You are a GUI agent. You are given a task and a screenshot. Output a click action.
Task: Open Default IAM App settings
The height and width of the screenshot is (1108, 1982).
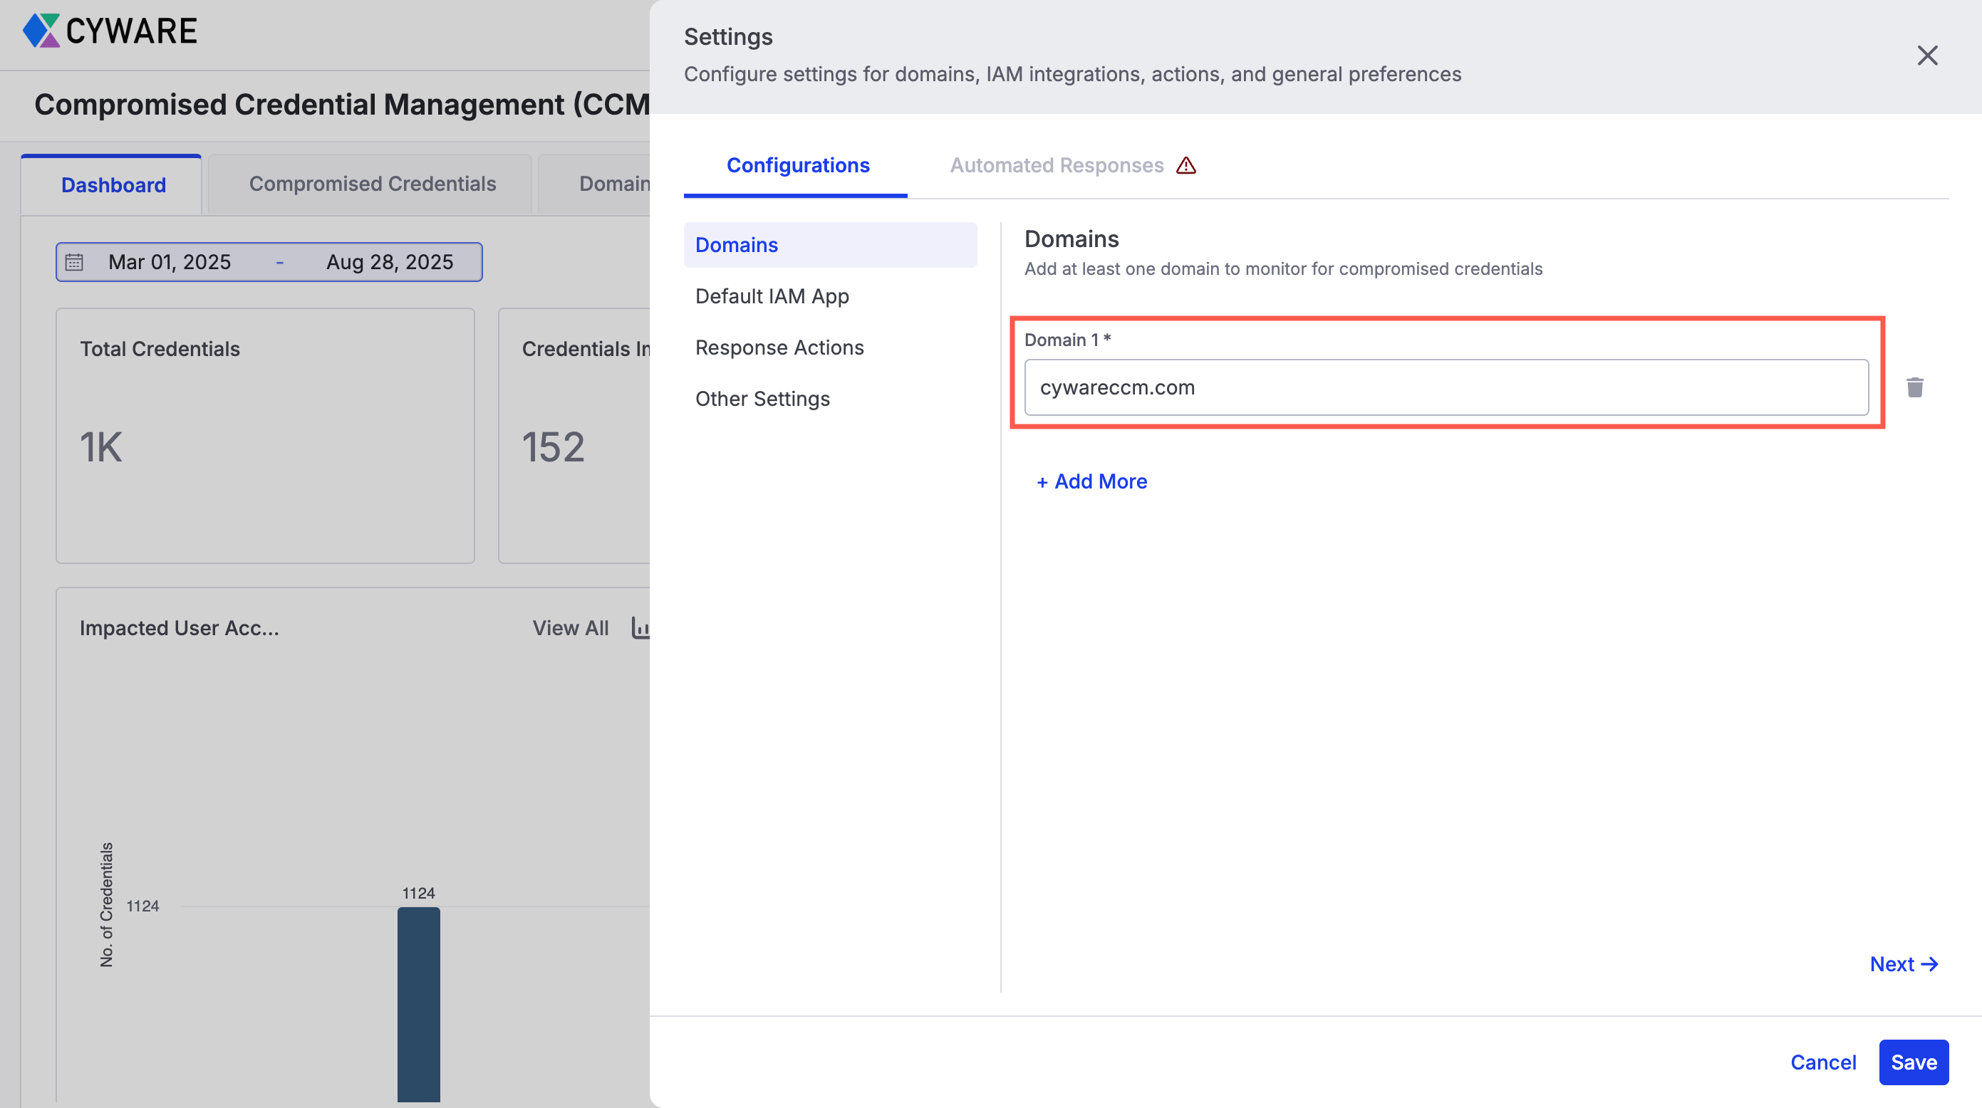772,296
